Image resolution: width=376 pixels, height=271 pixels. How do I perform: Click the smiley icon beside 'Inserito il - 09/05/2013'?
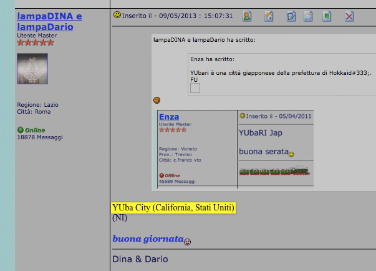(117, 15)
